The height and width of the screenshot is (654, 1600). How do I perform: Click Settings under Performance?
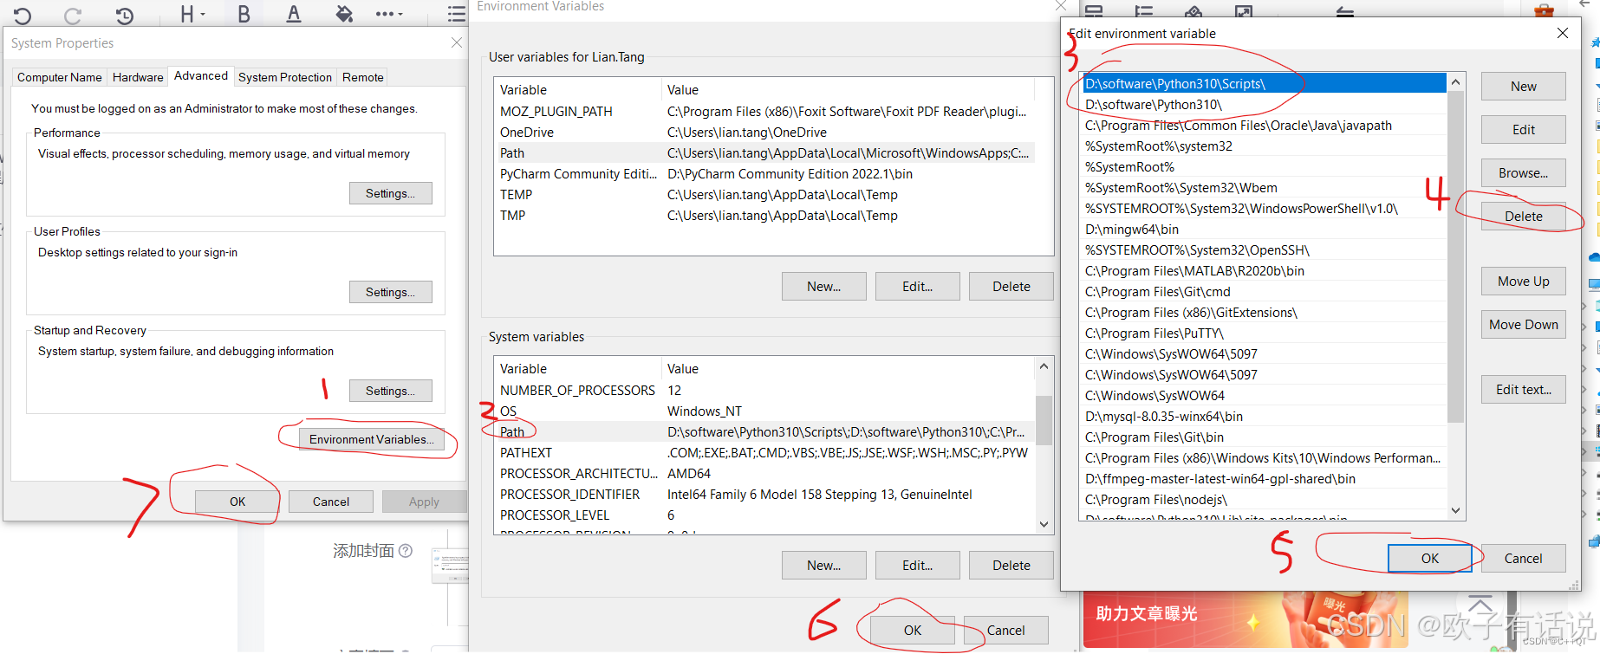391,193
